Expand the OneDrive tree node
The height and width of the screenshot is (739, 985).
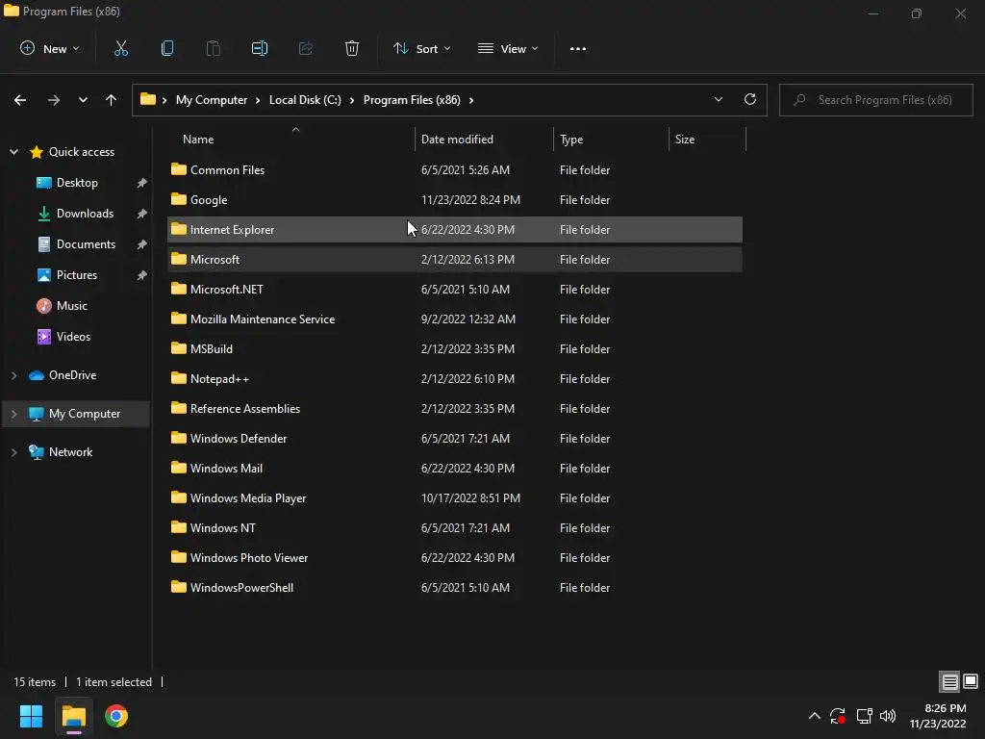tap(13, 375)
